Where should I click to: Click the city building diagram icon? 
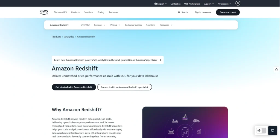[x=185, y=117]
